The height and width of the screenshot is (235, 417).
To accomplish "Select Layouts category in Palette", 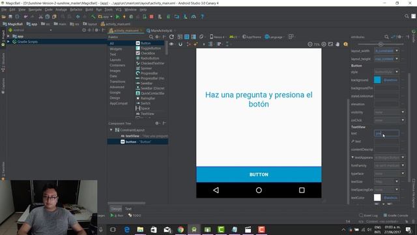I will (115, 59).
